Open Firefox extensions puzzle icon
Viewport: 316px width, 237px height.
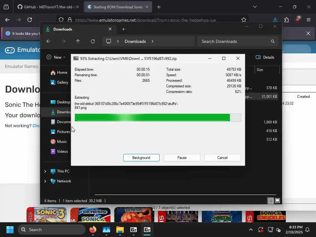[x=286, y=20]
